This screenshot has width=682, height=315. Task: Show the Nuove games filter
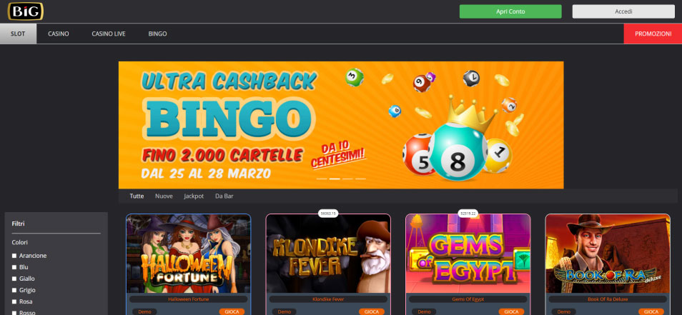pos(164,196)
